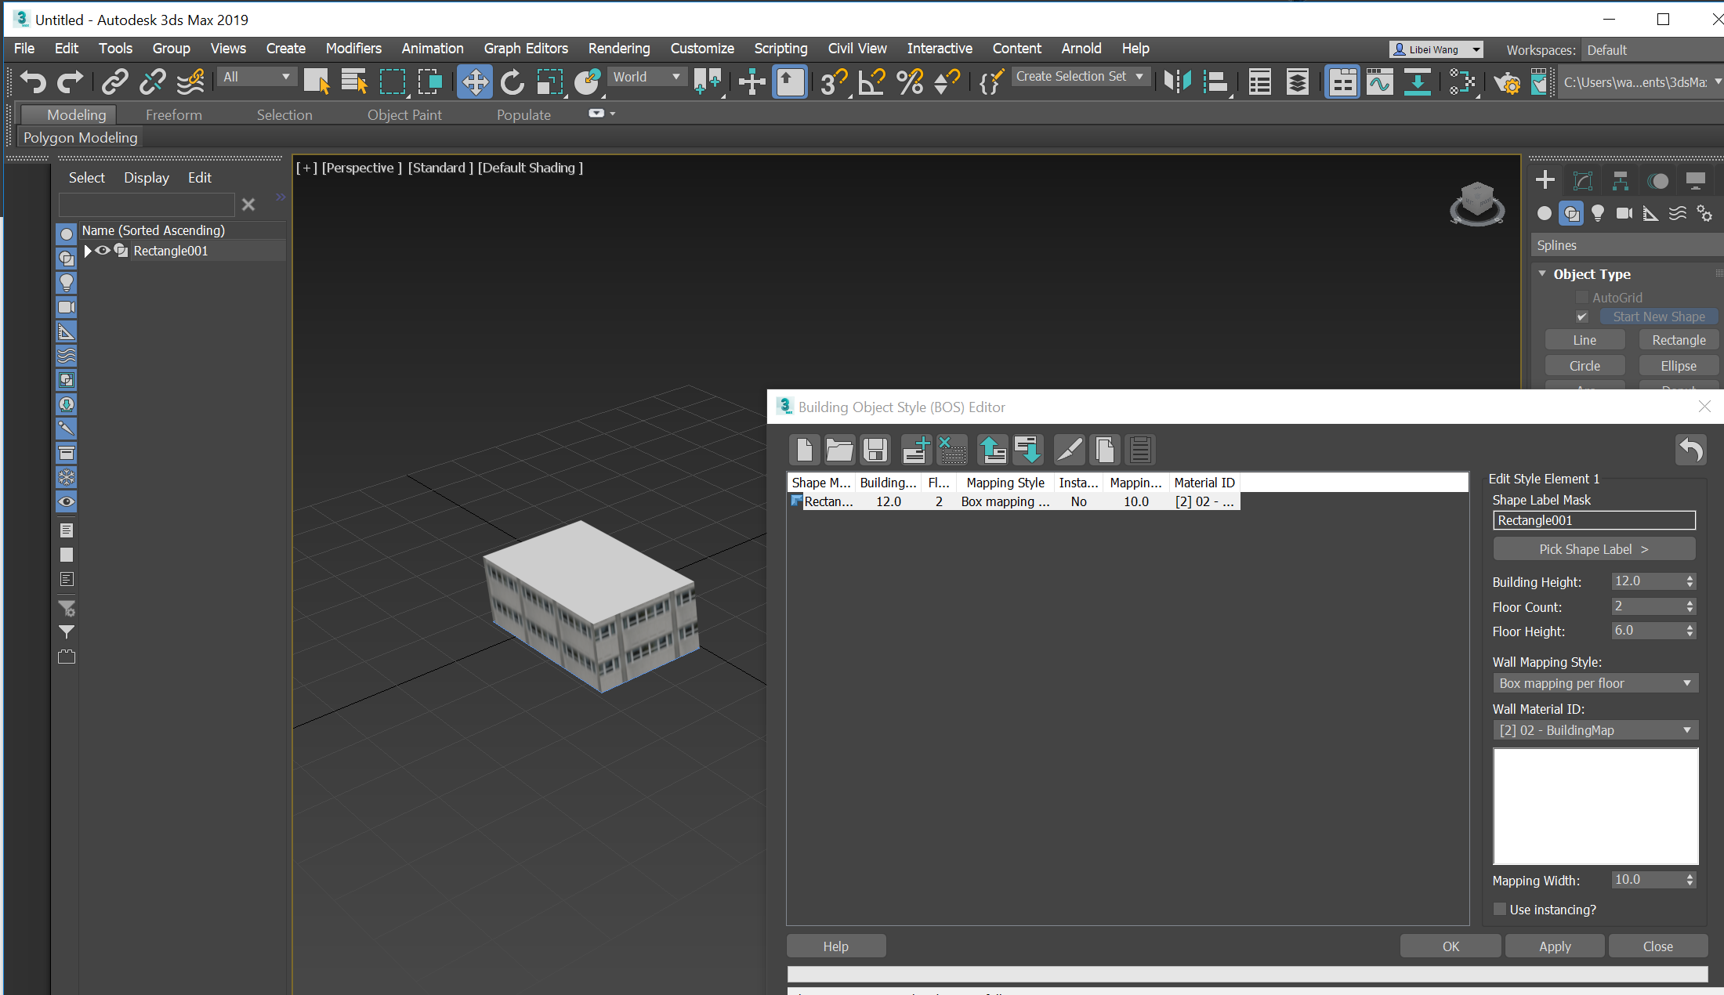
Task: Toggle Start New Shape checkbox
Action: (1581, 316)
